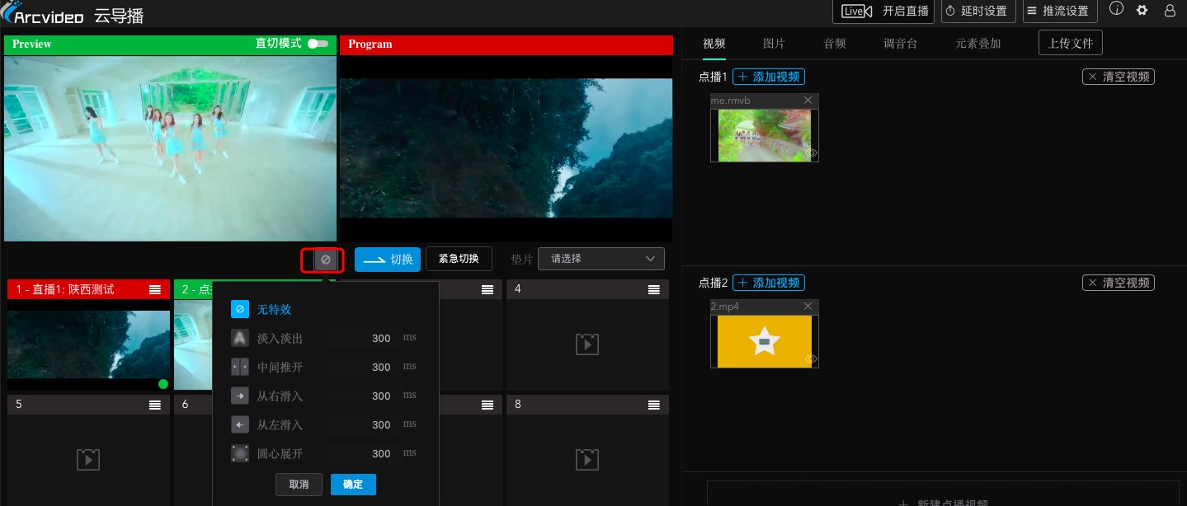This screenshot has width=1187, height=506.
Task: Toggle eye visibility on 2.mp4 video
Action: (x=811, y=359)
